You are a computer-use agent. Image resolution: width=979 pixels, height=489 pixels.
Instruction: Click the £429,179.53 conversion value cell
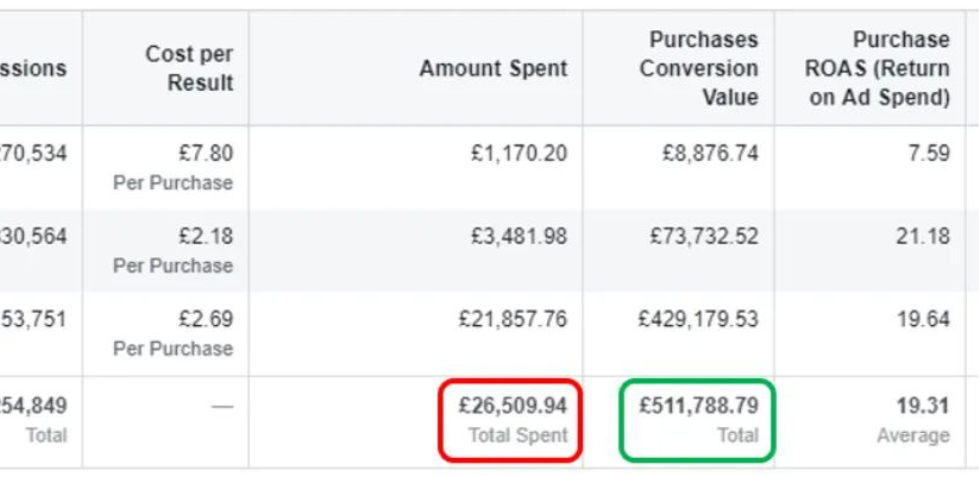coord(699,319)
